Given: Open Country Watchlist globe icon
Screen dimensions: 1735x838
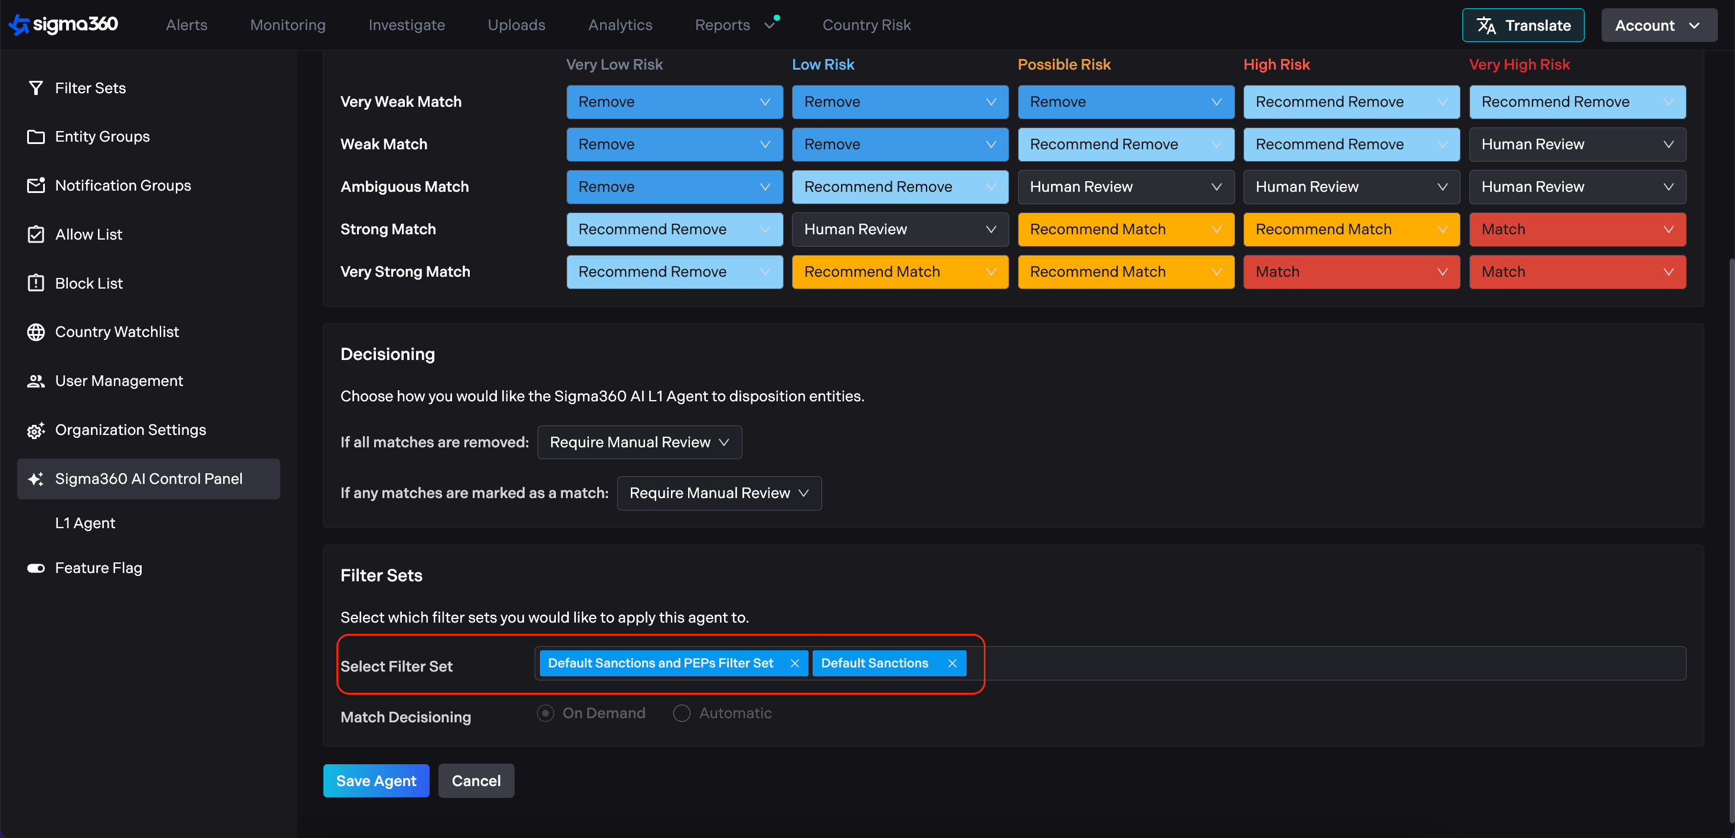Looking at the screenshot, I should 35,332.
